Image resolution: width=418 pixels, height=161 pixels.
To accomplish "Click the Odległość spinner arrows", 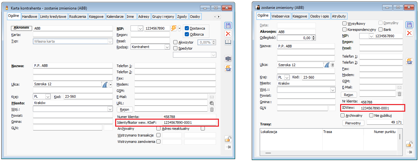I will [314, 38].
